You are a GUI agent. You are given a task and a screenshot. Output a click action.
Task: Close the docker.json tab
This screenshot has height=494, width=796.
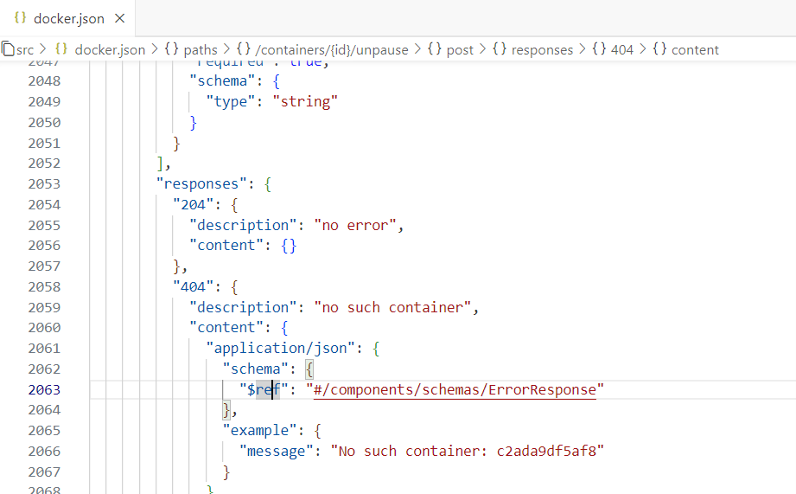tap(120, 18)
